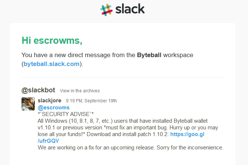Click the v1.10.1 or previous version text
The image size is (248, 165).
click(70, 128)
